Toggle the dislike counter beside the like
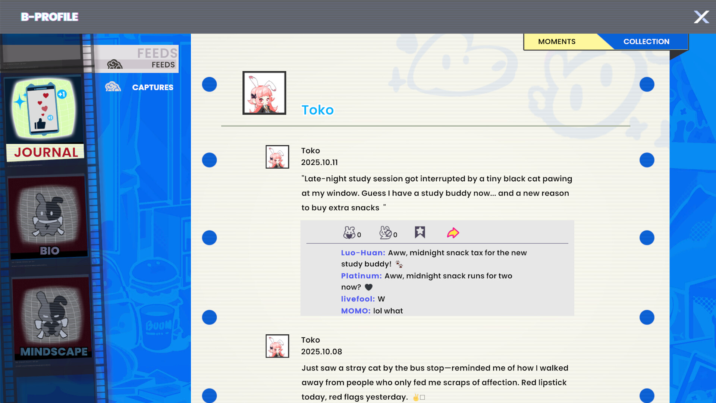 click(x=395, y=235)
